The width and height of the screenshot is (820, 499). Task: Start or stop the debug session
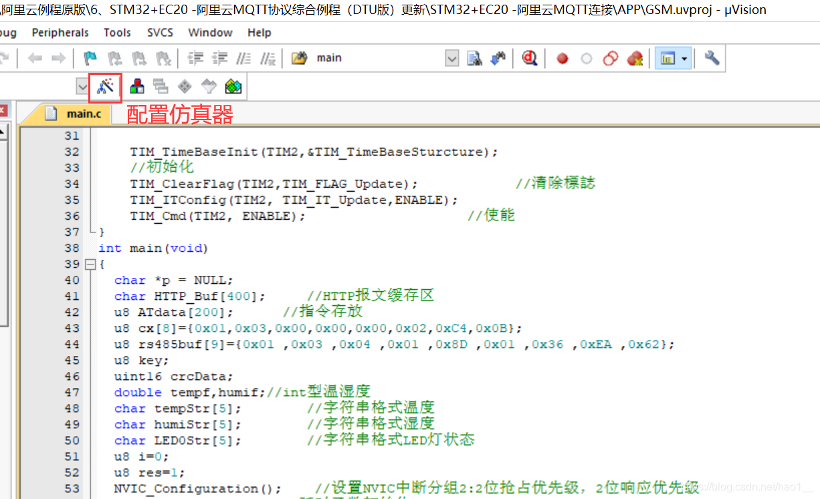pyautogui.click(x=530, y=58)
